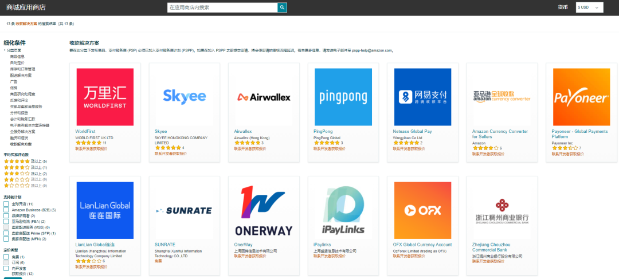
Task: Click Skyee's star rating
Action: click(x=168, y=148)
